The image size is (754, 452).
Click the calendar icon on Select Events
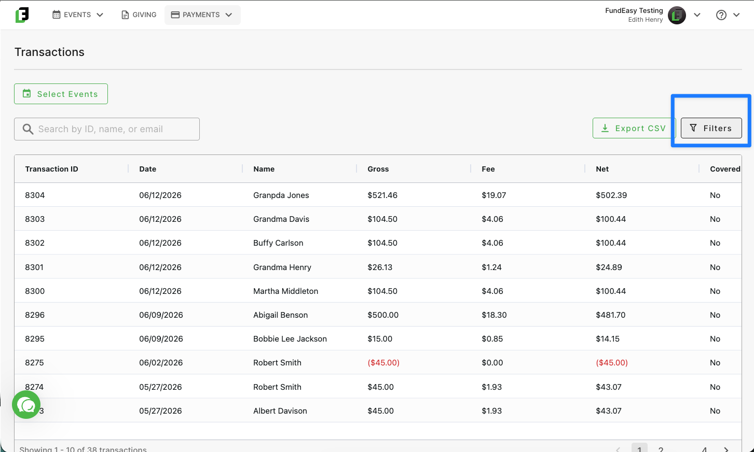click(x=27, y=94)
